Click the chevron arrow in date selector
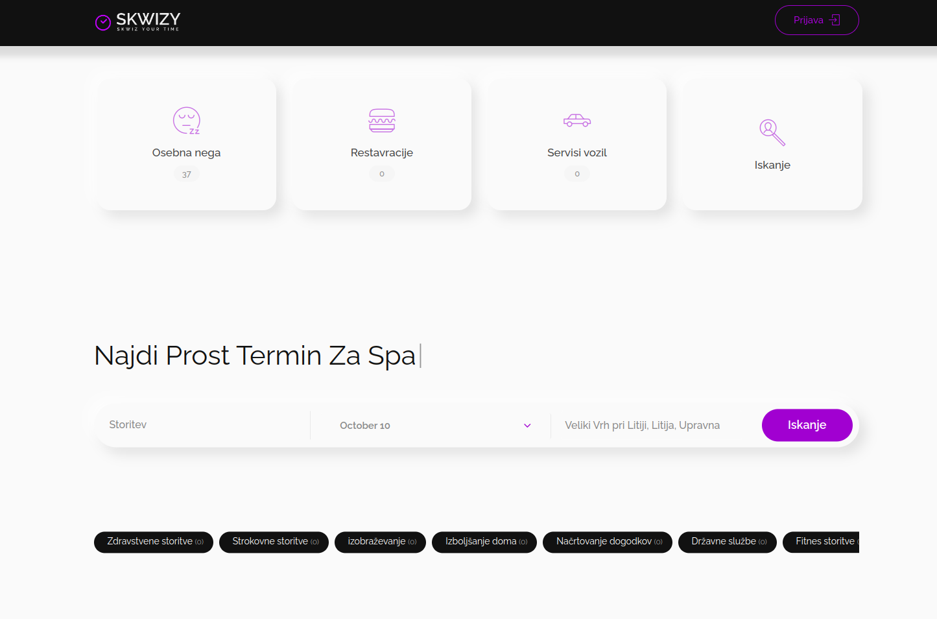Viewport: 937px width, 619px height. [x=527, y=426]
